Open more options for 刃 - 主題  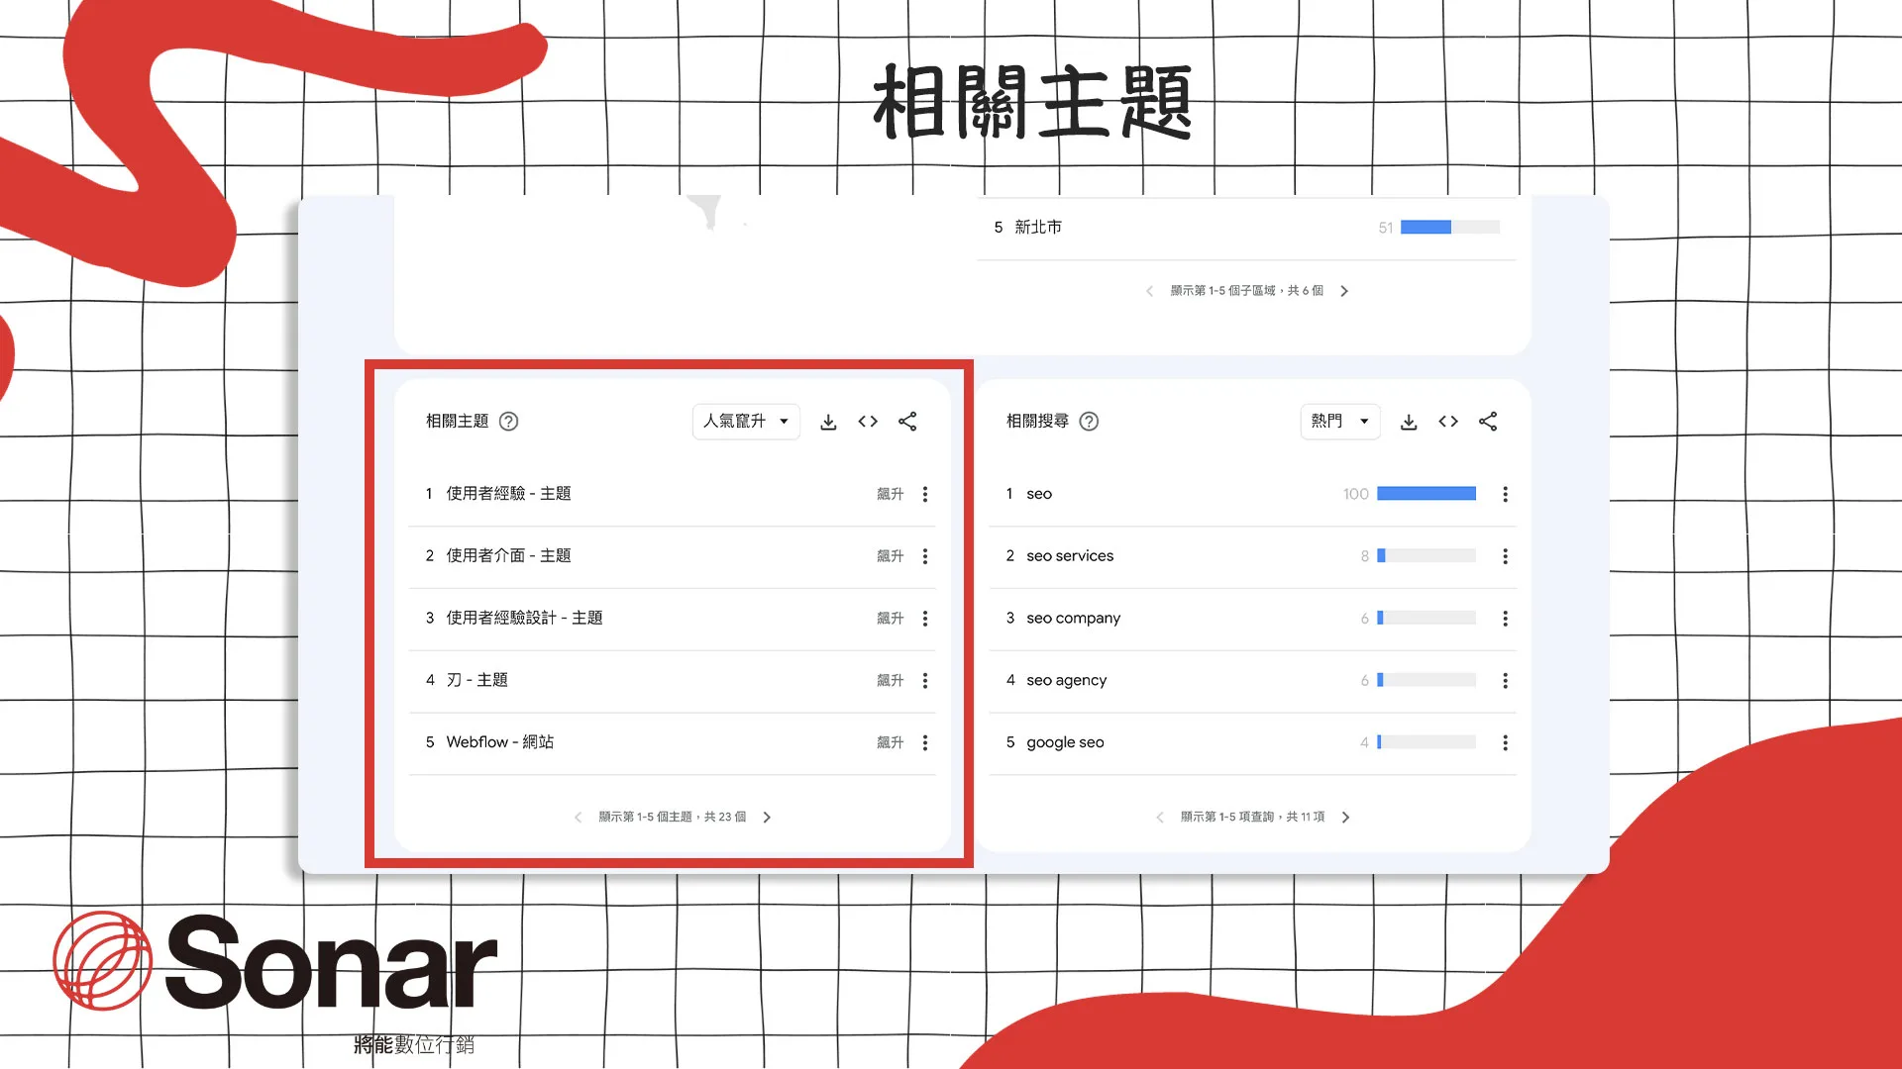925,681
